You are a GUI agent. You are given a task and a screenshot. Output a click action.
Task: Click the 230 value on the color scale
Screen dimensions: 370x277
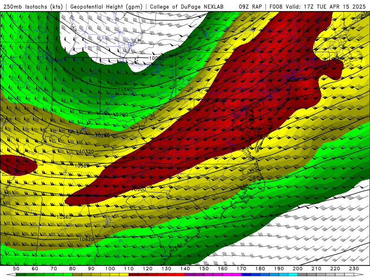[354, 269]
